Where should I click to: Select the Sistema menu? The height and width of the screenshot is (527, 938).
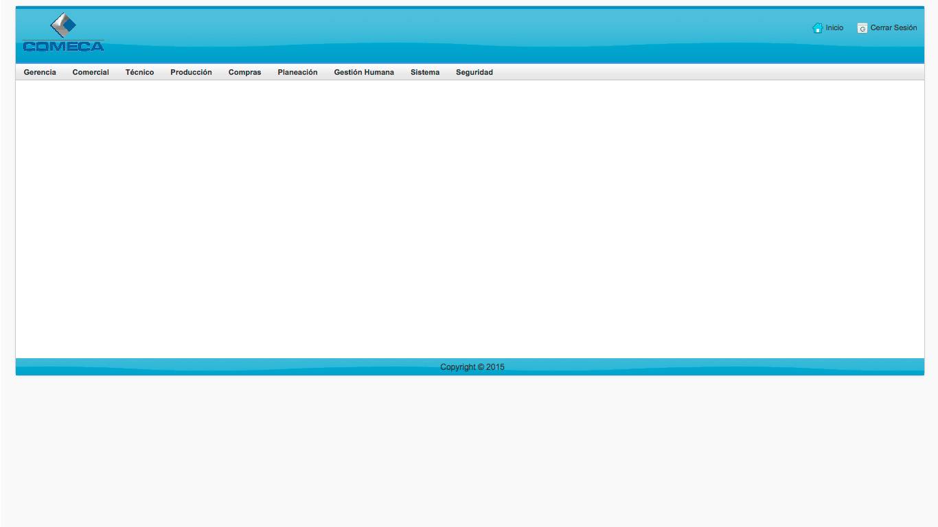[x=425, y=72]
